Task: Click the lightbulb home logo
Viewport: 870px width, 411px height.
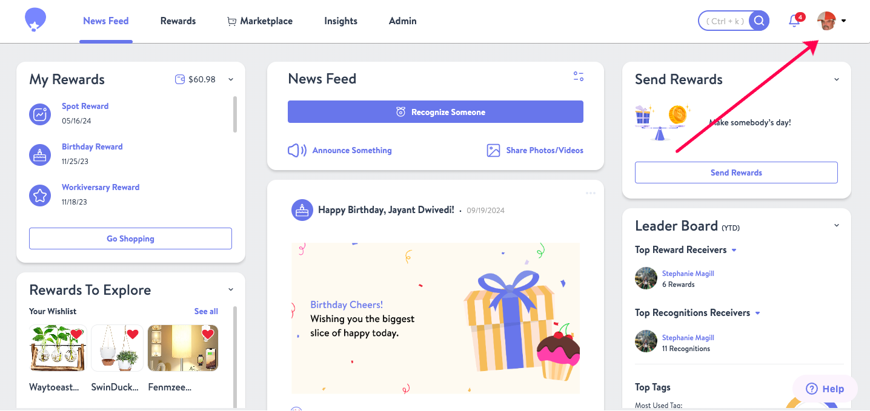Action: pyautogui.click(x=36, y=20)
